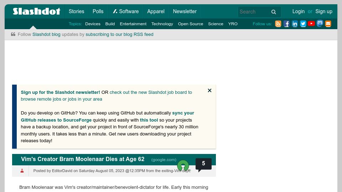
Task: Open the 5 comments bubble
Action: pos(203,164)
